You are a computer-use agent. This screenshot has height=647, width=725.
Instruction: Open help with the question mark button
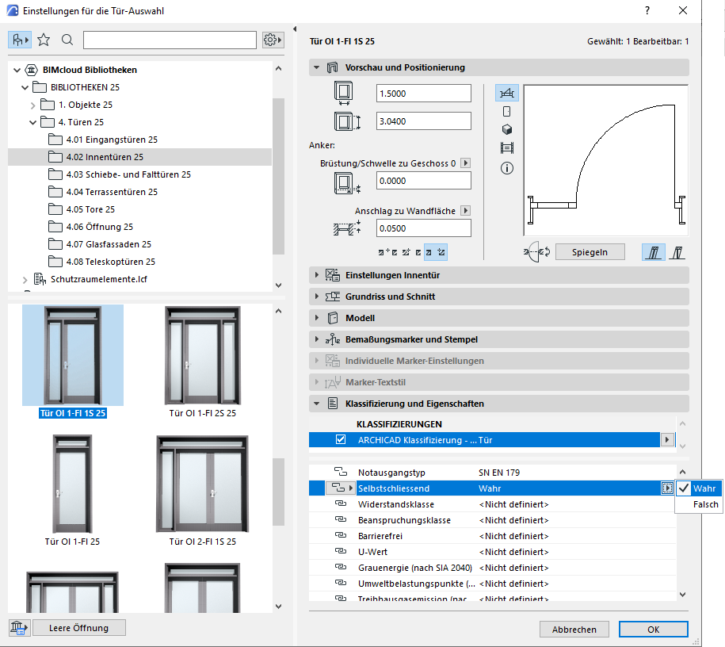click(647, 10)
